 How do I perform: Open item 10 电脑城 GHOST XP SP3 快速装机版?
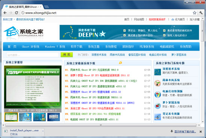tap(94, 119)
